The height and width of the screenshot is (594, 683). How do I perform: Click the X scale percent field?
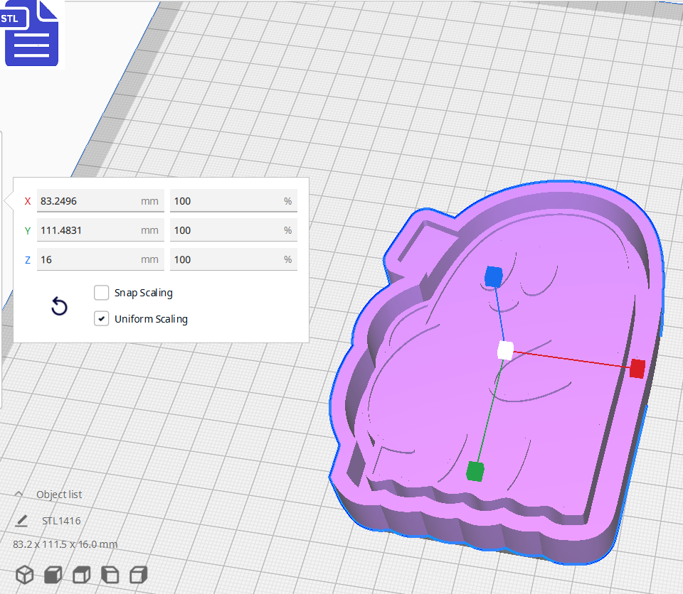(x=226, y=201)
